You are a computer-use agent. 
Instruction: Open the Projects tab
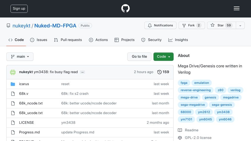click(x=124, y=40)
